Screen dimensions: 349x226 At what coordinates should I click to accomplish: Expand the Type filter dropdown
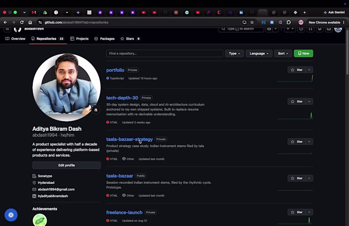point(234,53)
